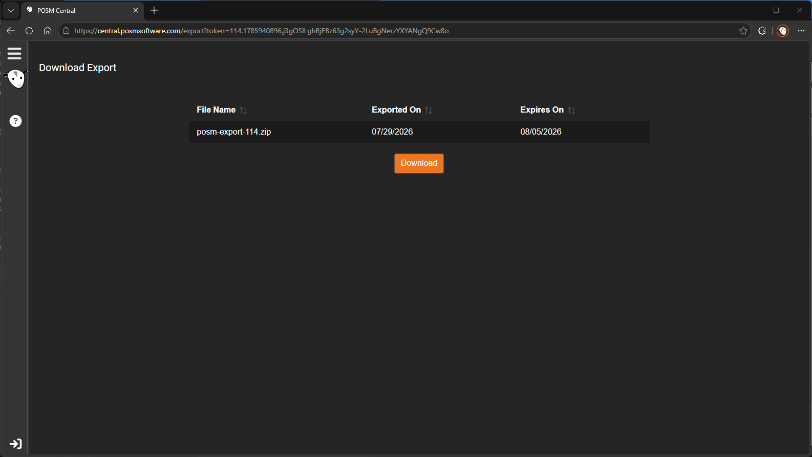Maximize the browser window
Viewport: 812px width, 457px height.
pyautogui.click(x=776, y=10)
